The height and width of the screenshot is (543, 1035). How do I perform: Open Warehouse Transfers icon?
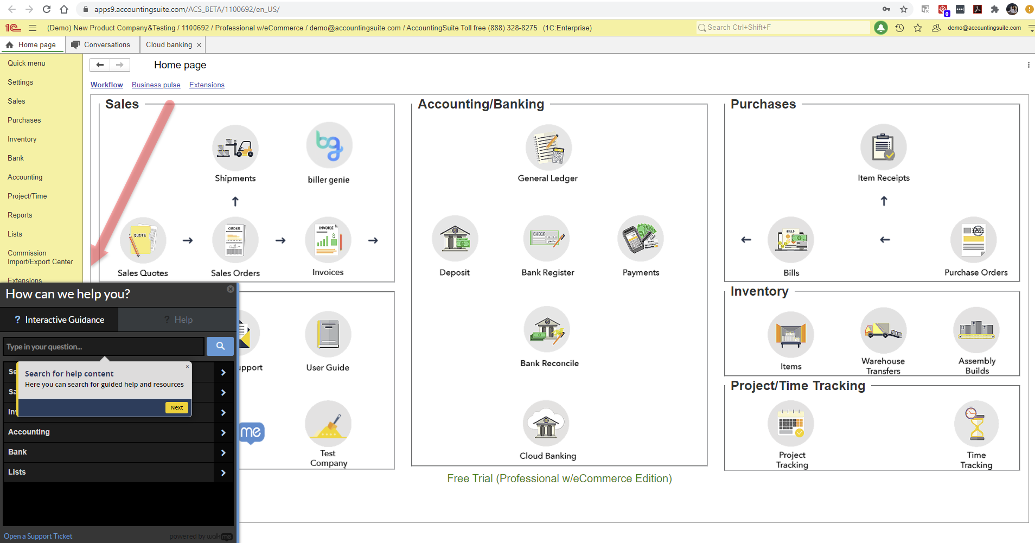point(884,331)
